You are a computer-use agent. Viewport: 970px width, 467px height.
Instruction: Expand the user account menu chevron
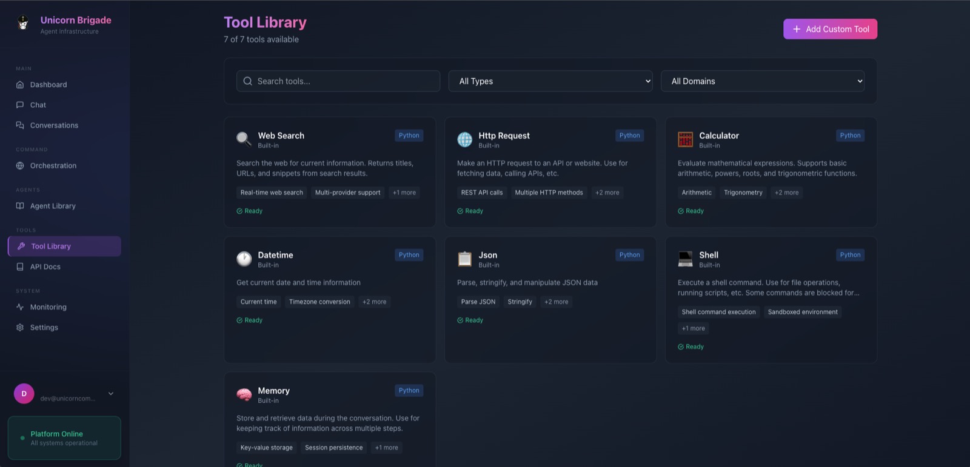pyautogui.click(x=111, y=394)
